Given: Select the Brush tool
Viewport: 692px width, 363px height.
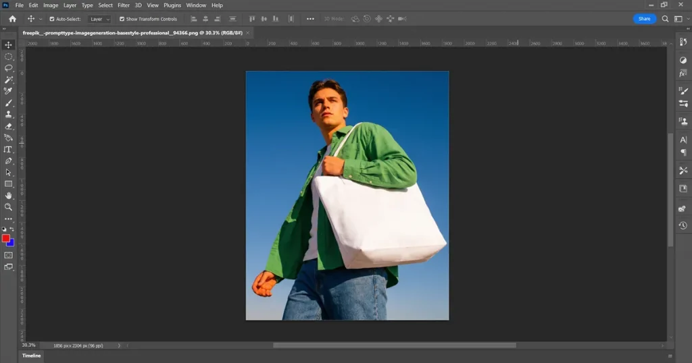Looking at the screenshot, I should tap(8, 103).
